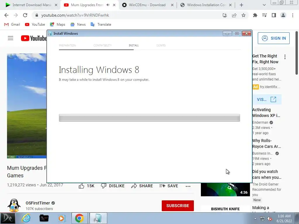Click SHARE under the video
The image size is (299, 224).
click(x=142, y=186)
